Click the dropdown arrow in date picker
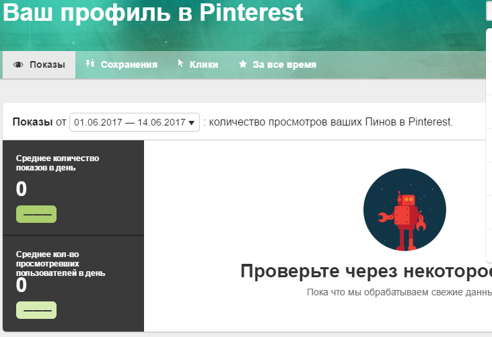 192,123
